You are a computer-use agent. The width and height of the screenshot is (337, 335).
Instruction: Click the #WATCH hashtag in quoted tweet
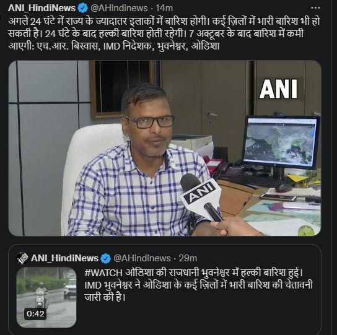click(x=103, y=273)
